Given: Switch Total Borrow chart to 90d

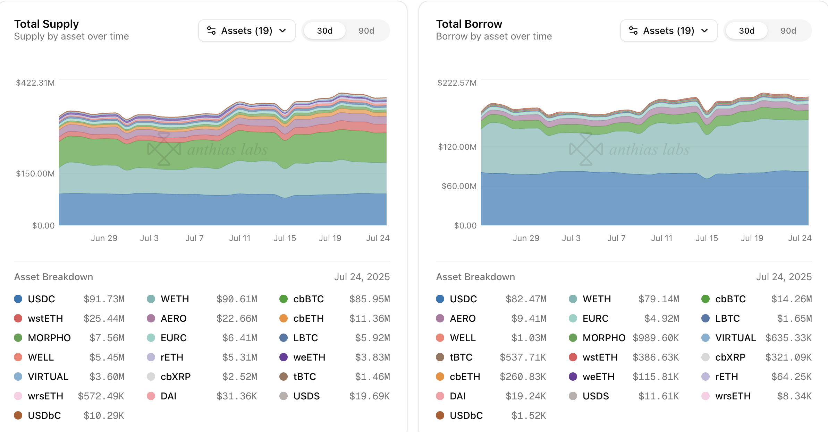Looking at the screenshot, I should 788,31.
